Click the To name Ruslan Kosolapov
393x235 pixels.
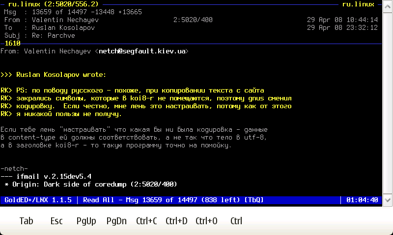tap(63, 28)
